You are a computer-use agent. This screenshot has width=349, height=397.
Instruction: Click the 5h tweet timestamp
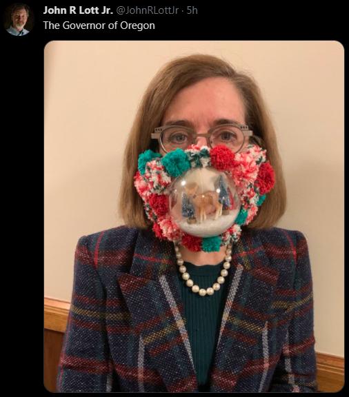[x=192, y=10]
